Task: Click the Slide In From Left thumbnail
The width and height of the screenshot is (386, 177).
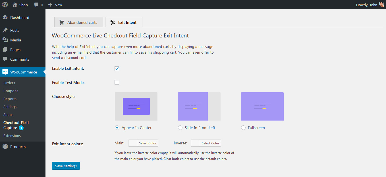Action: click(199, 106)
